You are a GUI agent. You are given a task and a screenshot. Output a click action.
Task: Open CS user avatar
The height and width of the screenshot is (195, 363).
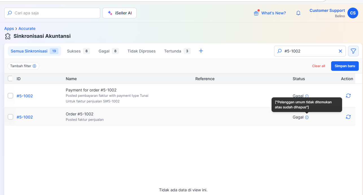coord(353,13)
